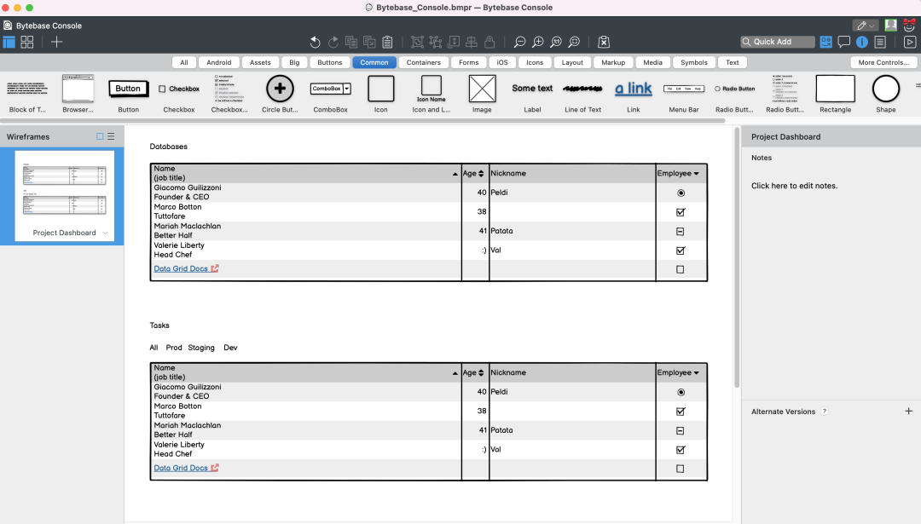Click the UI library horizontal scrollbar
This screenshot has height=524, width=921.
pos(362,121)
